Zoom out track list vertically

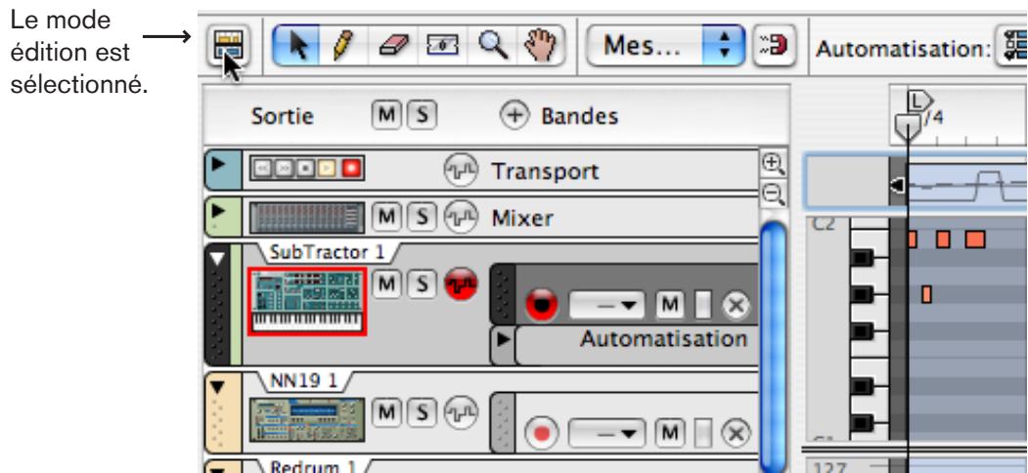[774, 193]
